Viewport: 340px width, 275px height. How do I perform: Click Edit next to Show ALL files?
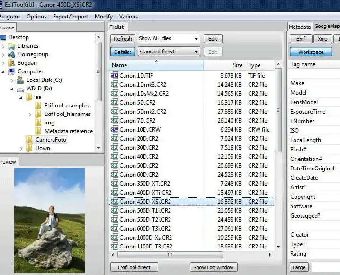tap(213, 39)
